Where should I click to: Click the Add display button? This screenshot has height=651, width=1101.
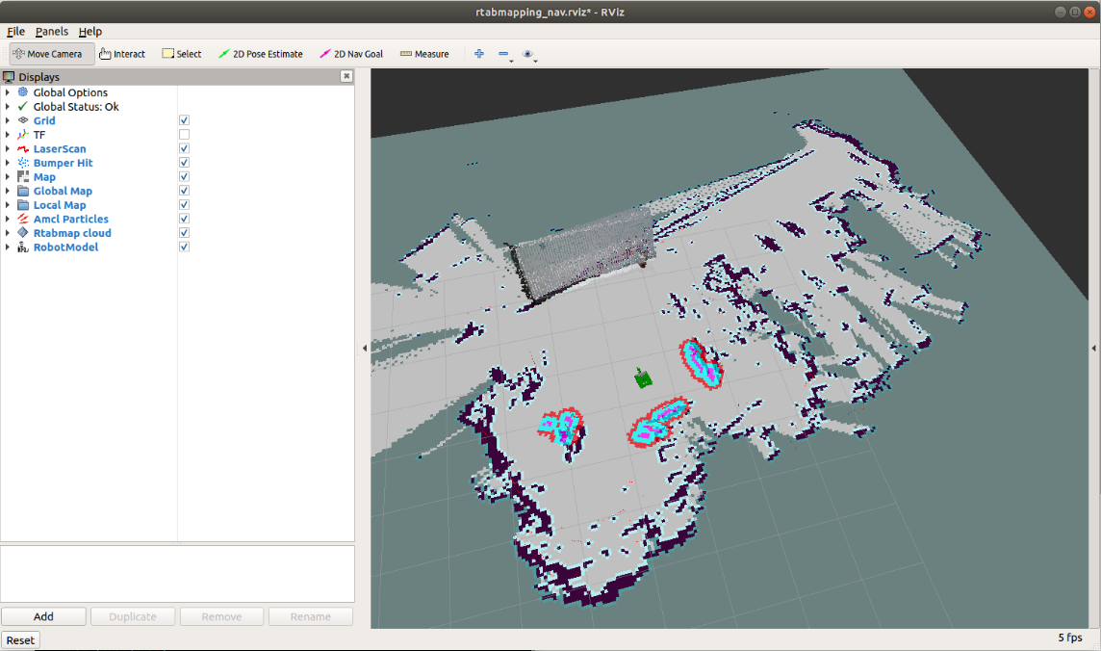(x=43, y=616)
